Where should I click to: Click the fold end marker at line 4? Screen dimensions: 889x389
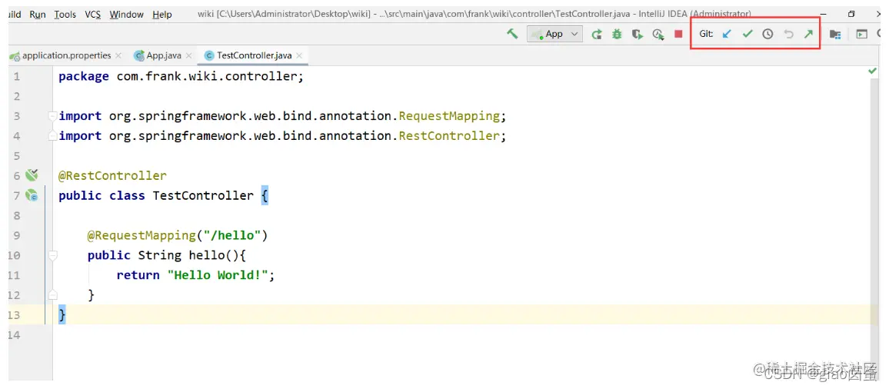[53, 136]
